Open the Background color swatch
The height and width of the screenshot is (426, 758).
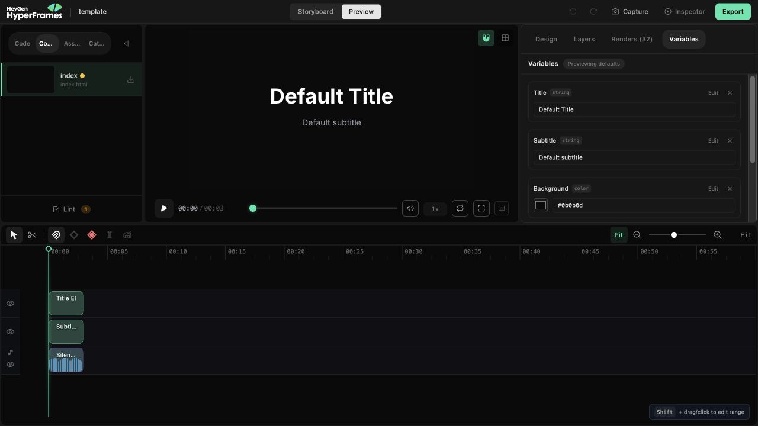(541, 205)
